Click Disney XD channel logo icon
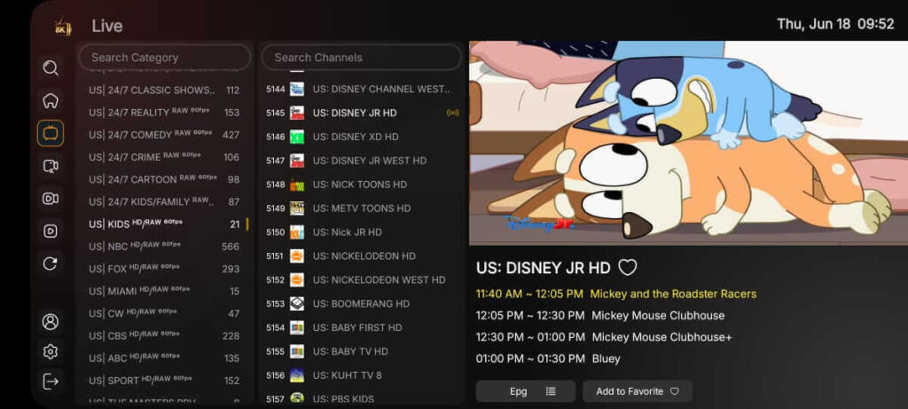Image resolution: width=908 pixels, height=409 pixels. point(296,137)
